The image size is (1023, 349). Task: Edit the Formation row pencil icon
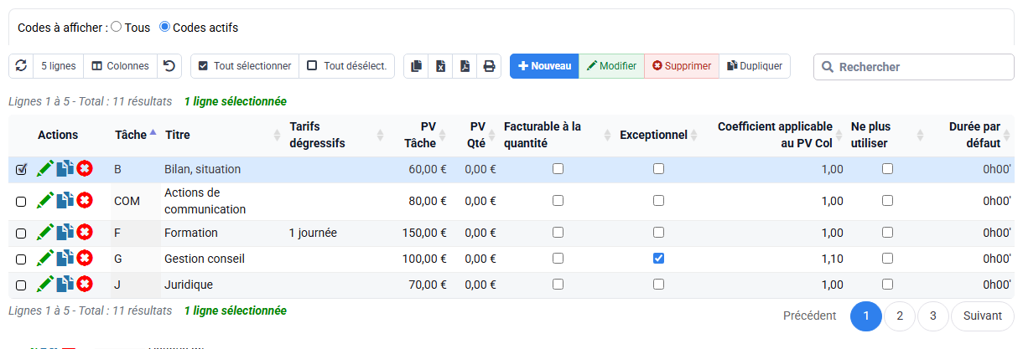point(45,233)
